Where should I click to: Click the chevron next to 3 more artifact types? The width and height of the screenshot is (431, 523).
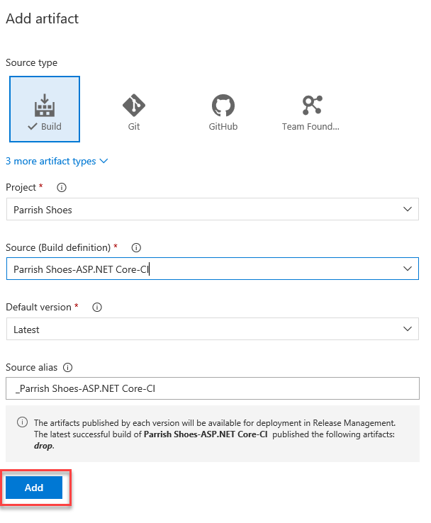103,161
